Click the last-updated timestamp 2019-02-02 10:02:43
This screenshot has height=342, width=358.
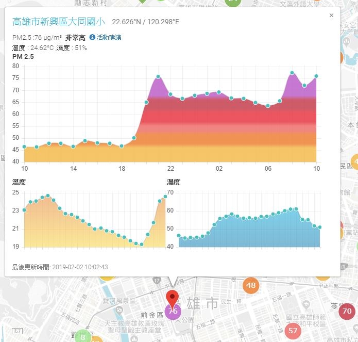[x=80, y=267]
